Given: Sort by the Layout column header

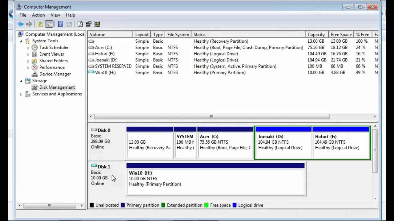Looking at the screenshot, I should (x=142, y=34).
